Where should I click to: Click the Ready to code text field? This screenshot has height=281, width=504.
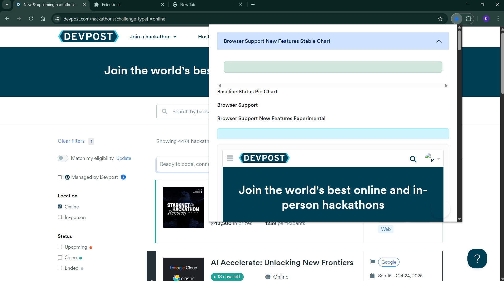[183, 164]
